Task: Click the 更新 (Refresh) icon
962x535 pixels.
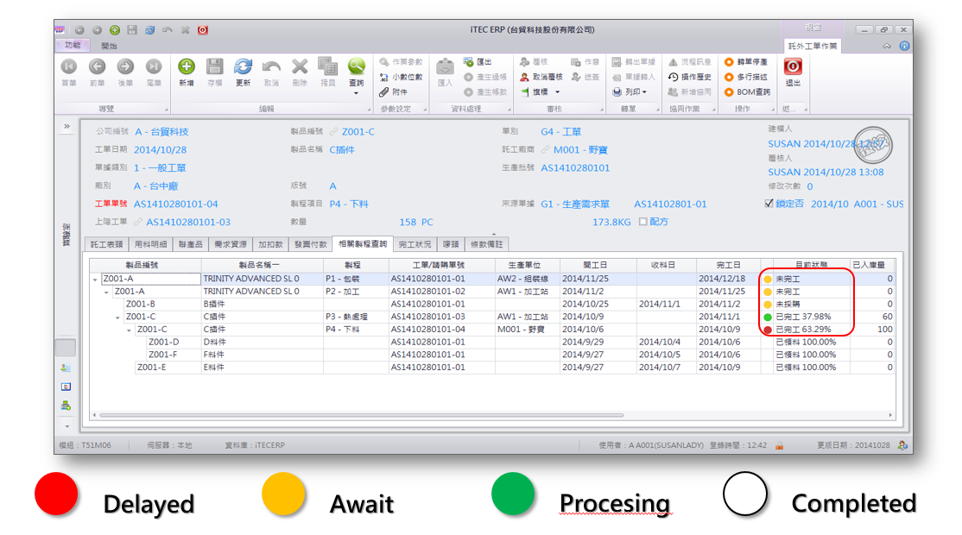Action: [243, 67]
